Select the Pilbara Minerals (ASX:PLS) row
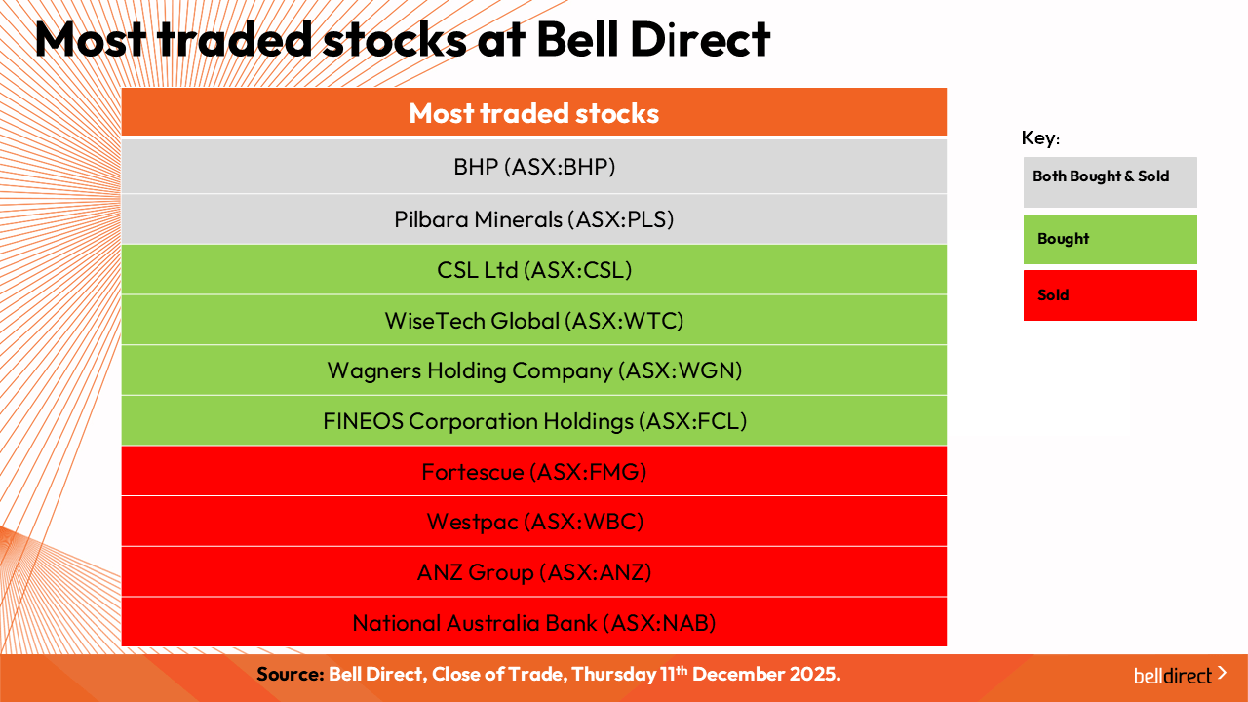This screenshot has height=702, width=1248. pos(533,219)
